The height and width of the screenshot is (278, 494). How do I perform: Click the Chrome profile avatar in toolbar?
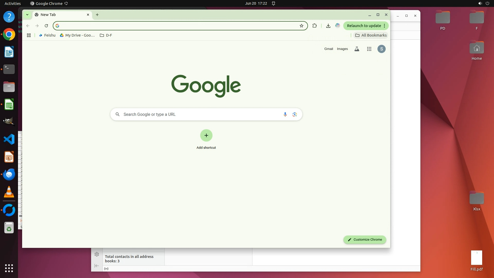coord(338,25)
